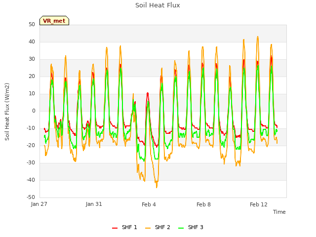
Task: Click the highest orange peak near Feb 12
Action: pos(258,37)
